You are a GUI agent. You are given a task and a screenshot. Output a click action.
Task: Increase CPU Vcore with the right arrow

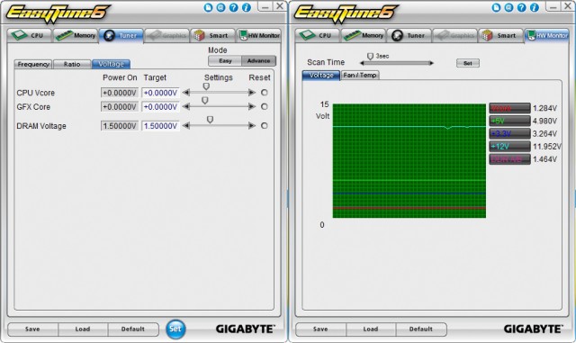tap(252, 93)
